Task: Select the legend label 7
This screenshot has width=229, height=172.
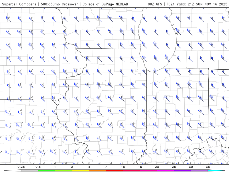Action: point(106,167)
